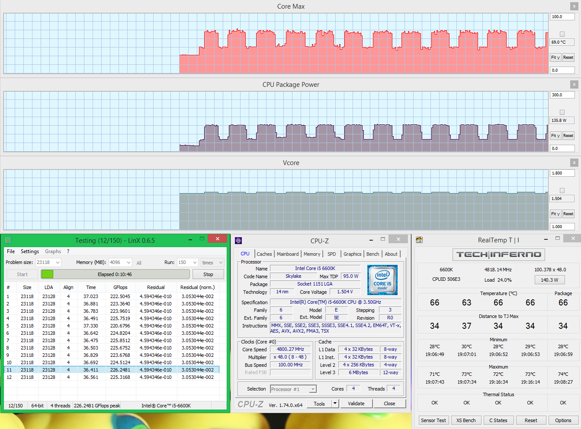Switch to the Bench tab in CPU-Z
This screenshot has width=581, height=429.
click(x=373, y=254)
